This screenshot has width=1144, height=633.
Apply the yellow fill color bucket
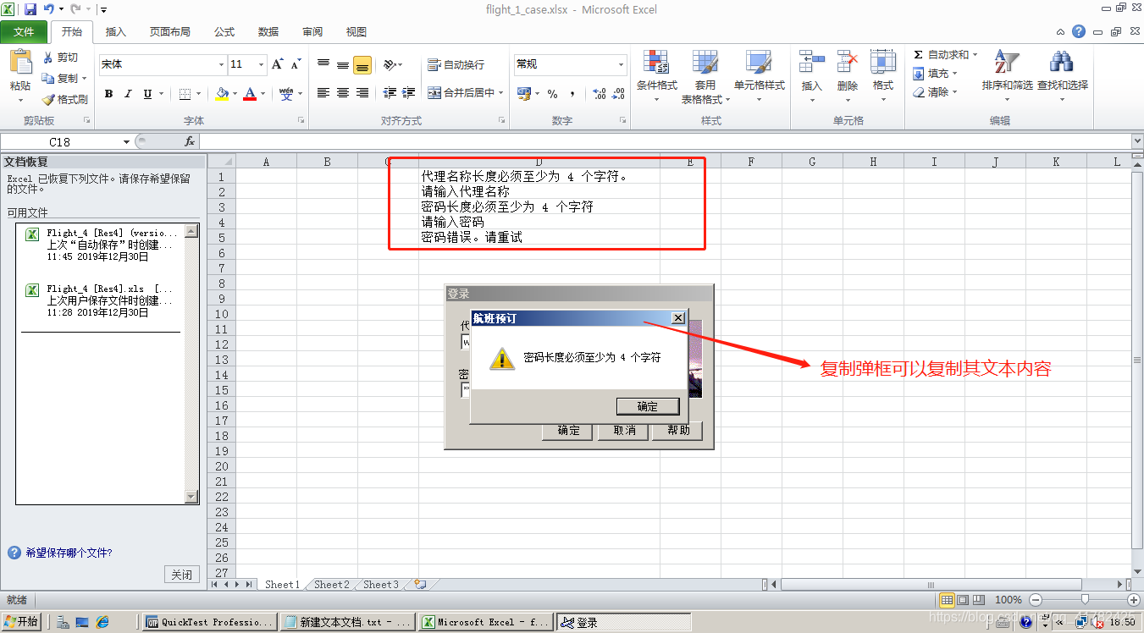point(222,94)
